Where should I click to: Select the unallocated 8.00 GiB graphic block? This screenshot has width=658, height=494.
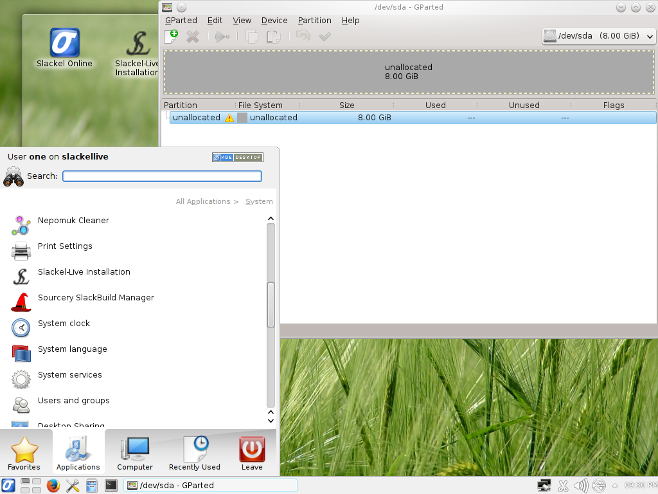click(409, 72)
